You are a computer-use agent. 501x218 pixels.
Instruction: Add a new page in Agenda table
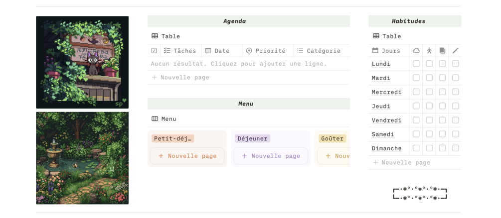(x=184, y=78)
